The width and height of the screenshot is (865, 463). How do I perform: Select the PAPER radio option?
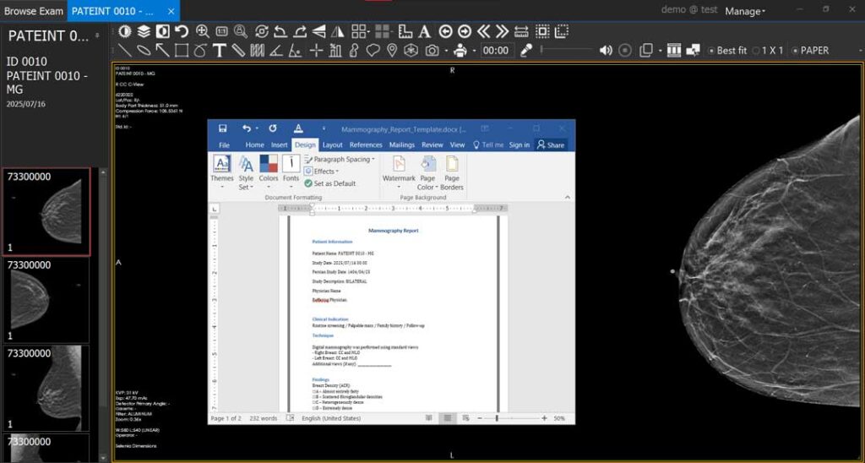tap(810, 50)
